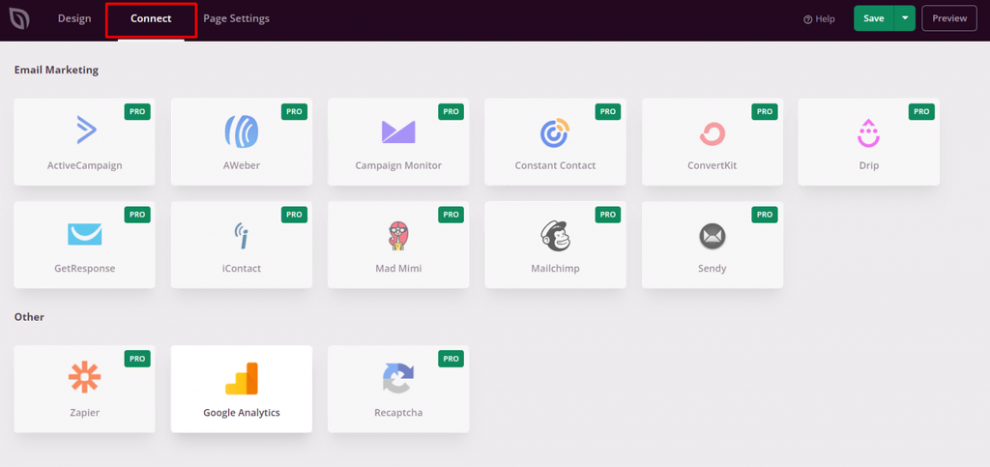Click PRO badge on Zapier card

click(137, 359)
